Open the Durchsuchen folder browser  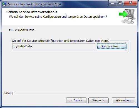click(x=111, y=46)
